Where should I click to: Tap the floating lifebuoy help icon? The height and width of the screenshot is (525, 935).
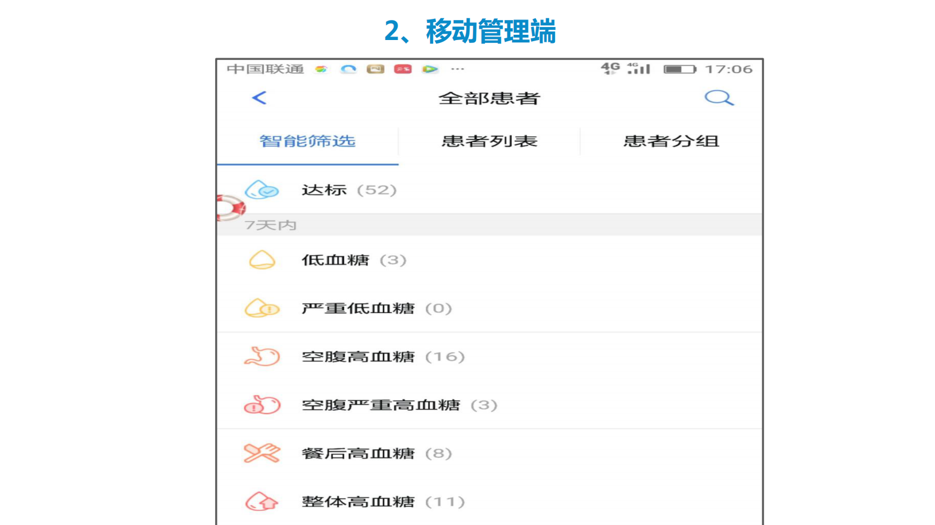[230, 208]
